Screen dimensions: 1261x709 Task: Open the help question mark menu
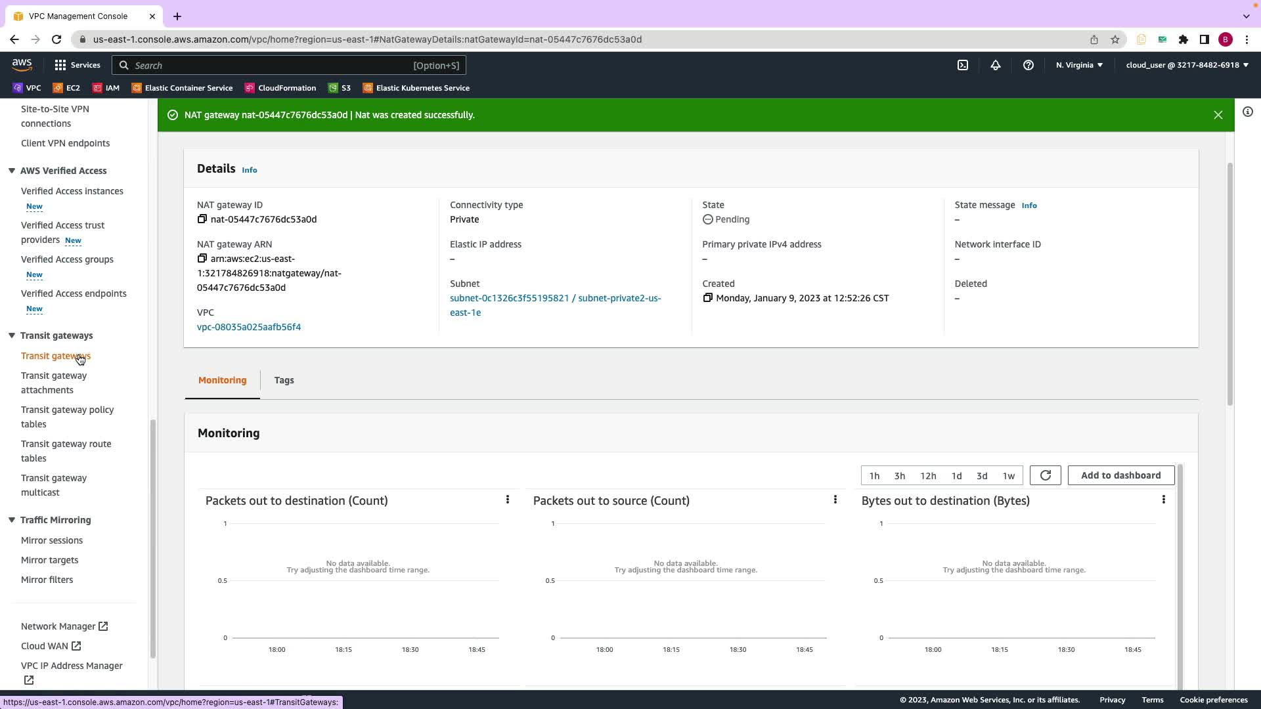tap(1029, 65)
